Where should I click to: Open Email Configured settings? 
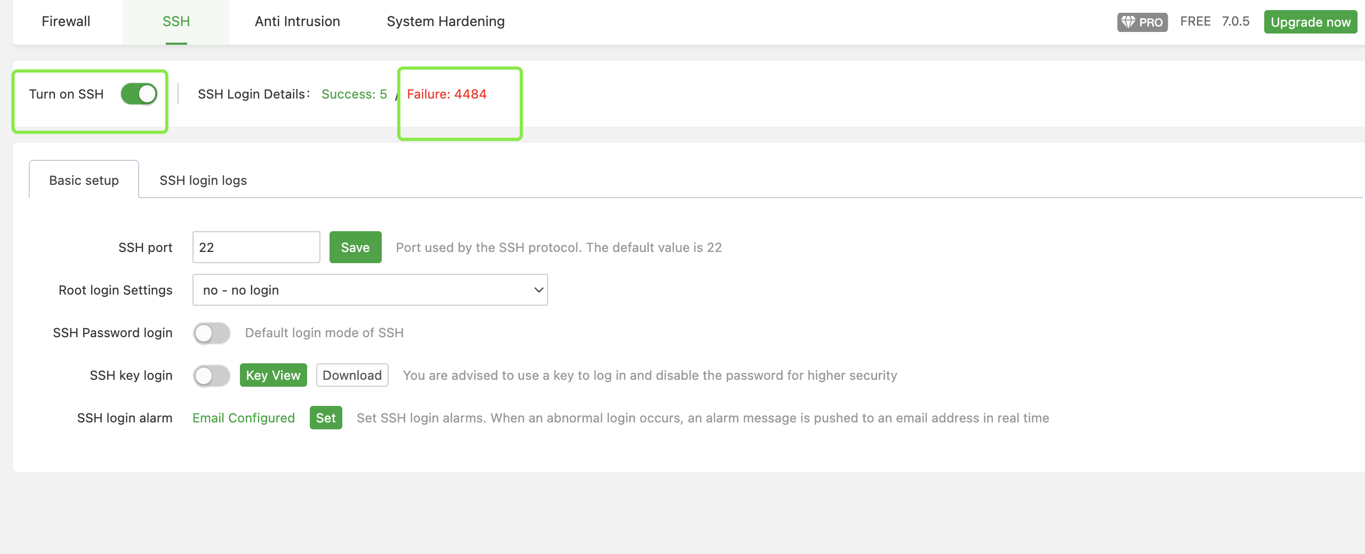(243, 418)
